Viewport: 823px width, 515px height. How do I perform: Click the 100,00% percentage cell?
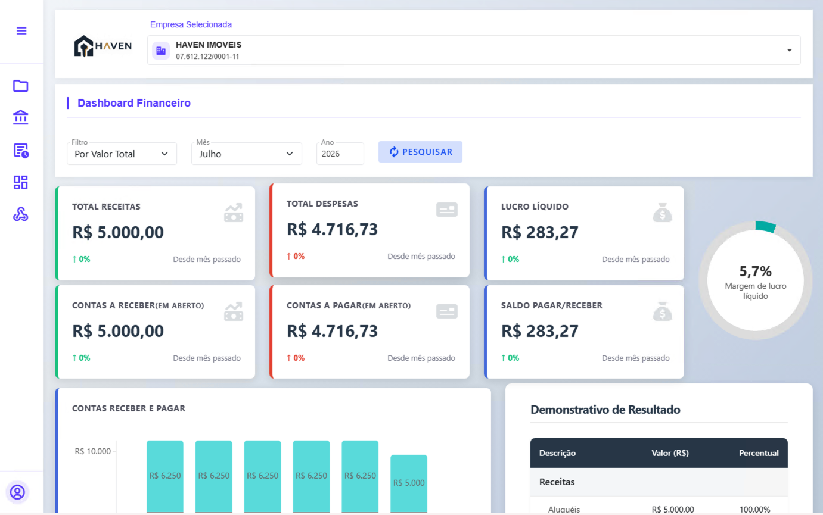click(754, 510)
